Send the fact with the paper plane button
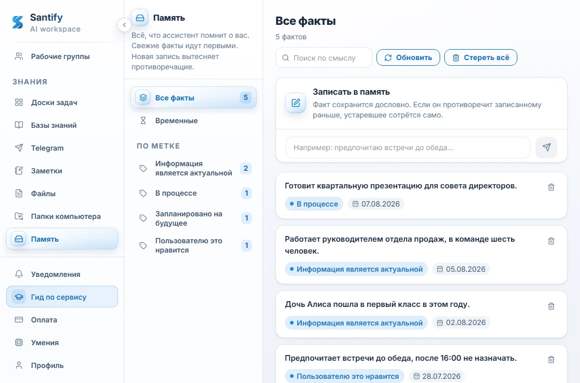This screenshot has height=383, width=580. point(546,147)
